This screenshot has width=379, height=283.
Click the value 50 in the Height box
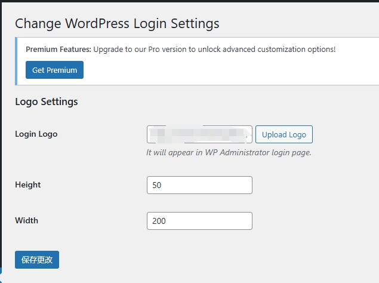157,185
